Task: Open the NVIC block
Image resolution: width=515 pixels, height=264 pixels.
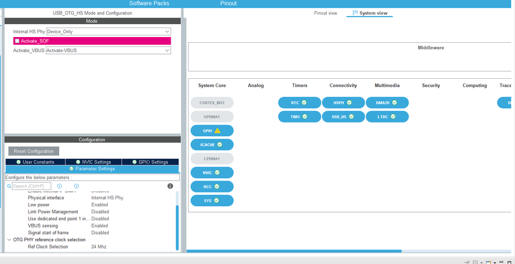Action: 212,172
